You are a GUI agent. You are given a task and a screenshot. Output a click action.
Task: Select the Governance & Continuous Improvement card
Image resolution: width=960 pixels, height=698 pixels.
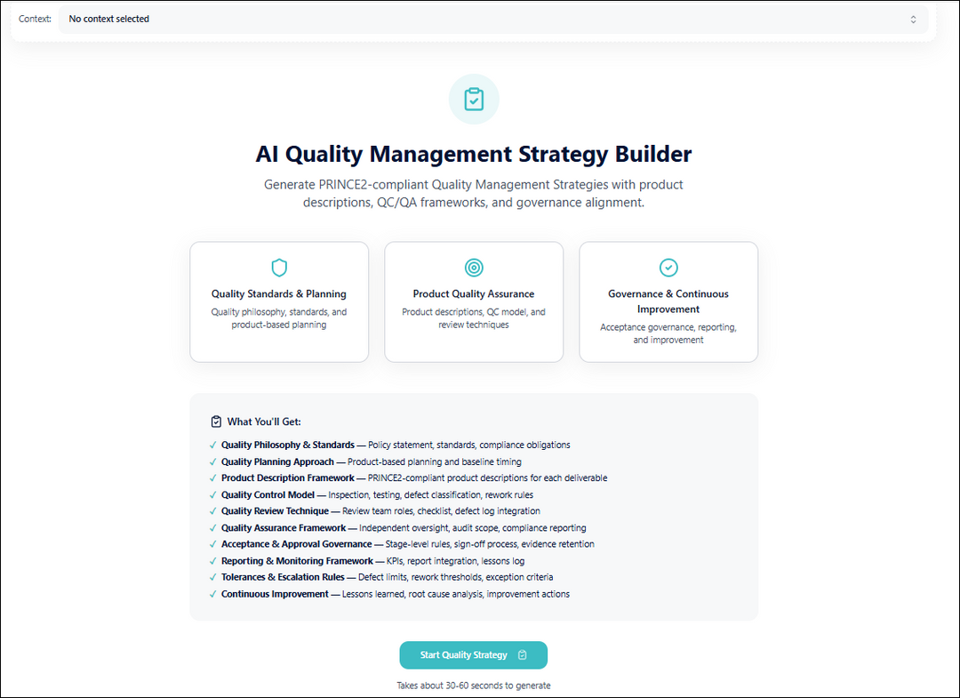pyautogui.click(x=668, y=301)
